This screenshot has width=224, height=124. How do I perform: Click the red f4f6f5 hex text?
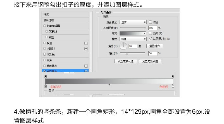164,87
